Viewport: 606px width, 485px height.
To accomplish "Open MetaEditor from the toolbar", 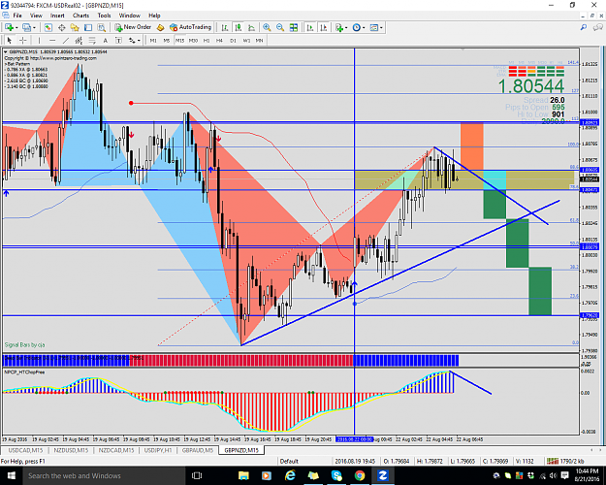I will [x=161, y=27].
